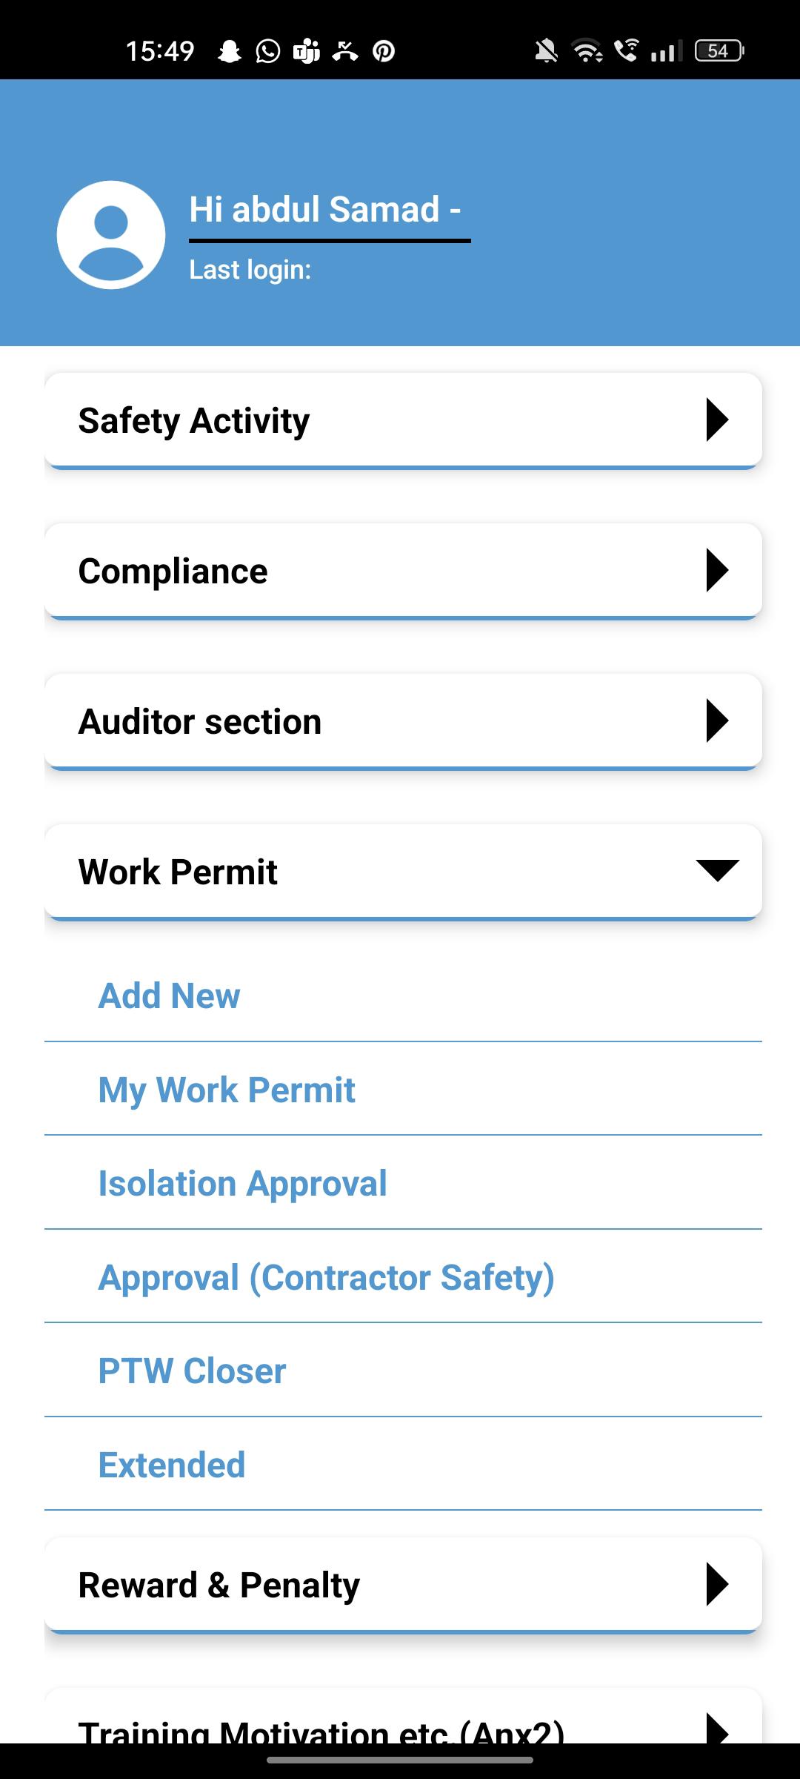Select Isolation Approval menu item
The height and width of the screenshot is (1779, 800).
coord(242,1184)
